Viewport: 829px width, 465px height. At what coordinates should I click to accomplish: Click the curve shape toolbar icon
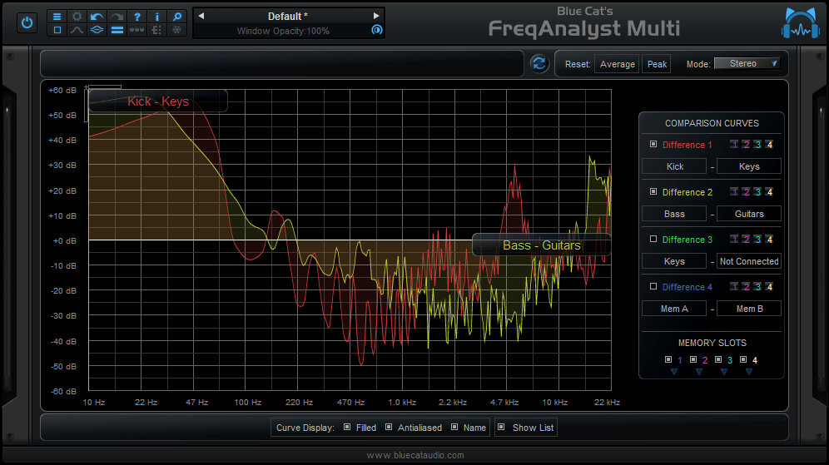(77, 30)
